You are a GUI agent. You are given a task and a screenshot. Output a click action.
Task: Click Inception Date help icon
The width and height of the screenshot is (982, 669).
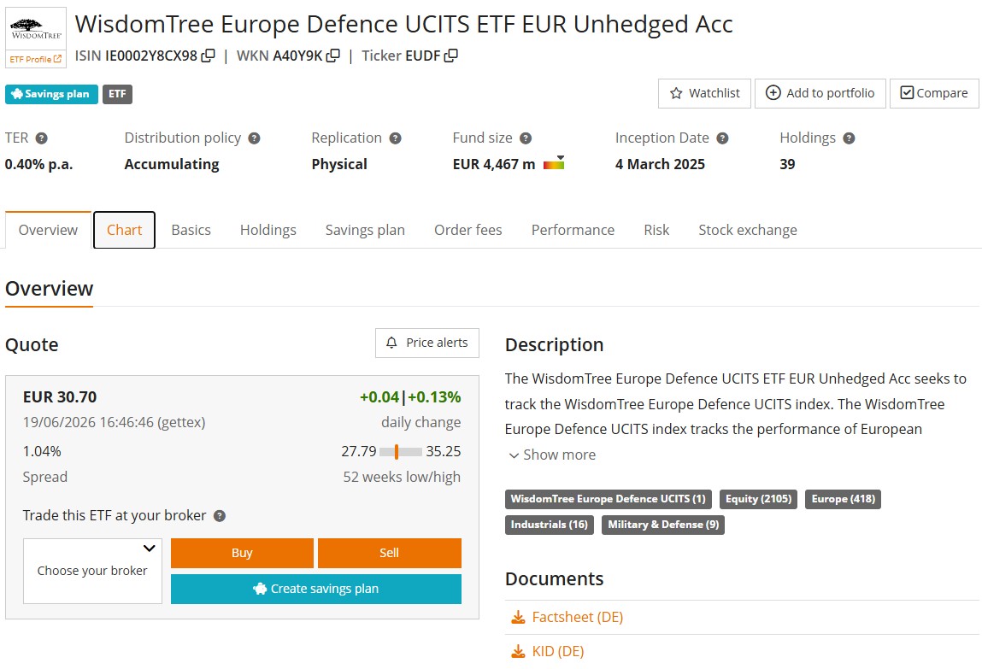[x=723, y=138]
